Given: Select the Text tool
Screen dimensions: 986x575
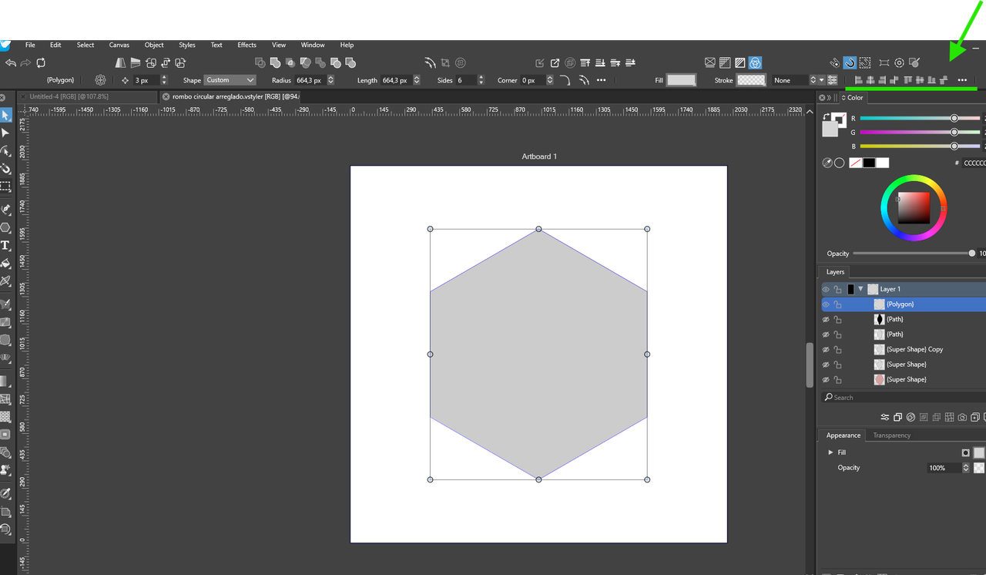Looking at the screenshot, I should point(5,246).
